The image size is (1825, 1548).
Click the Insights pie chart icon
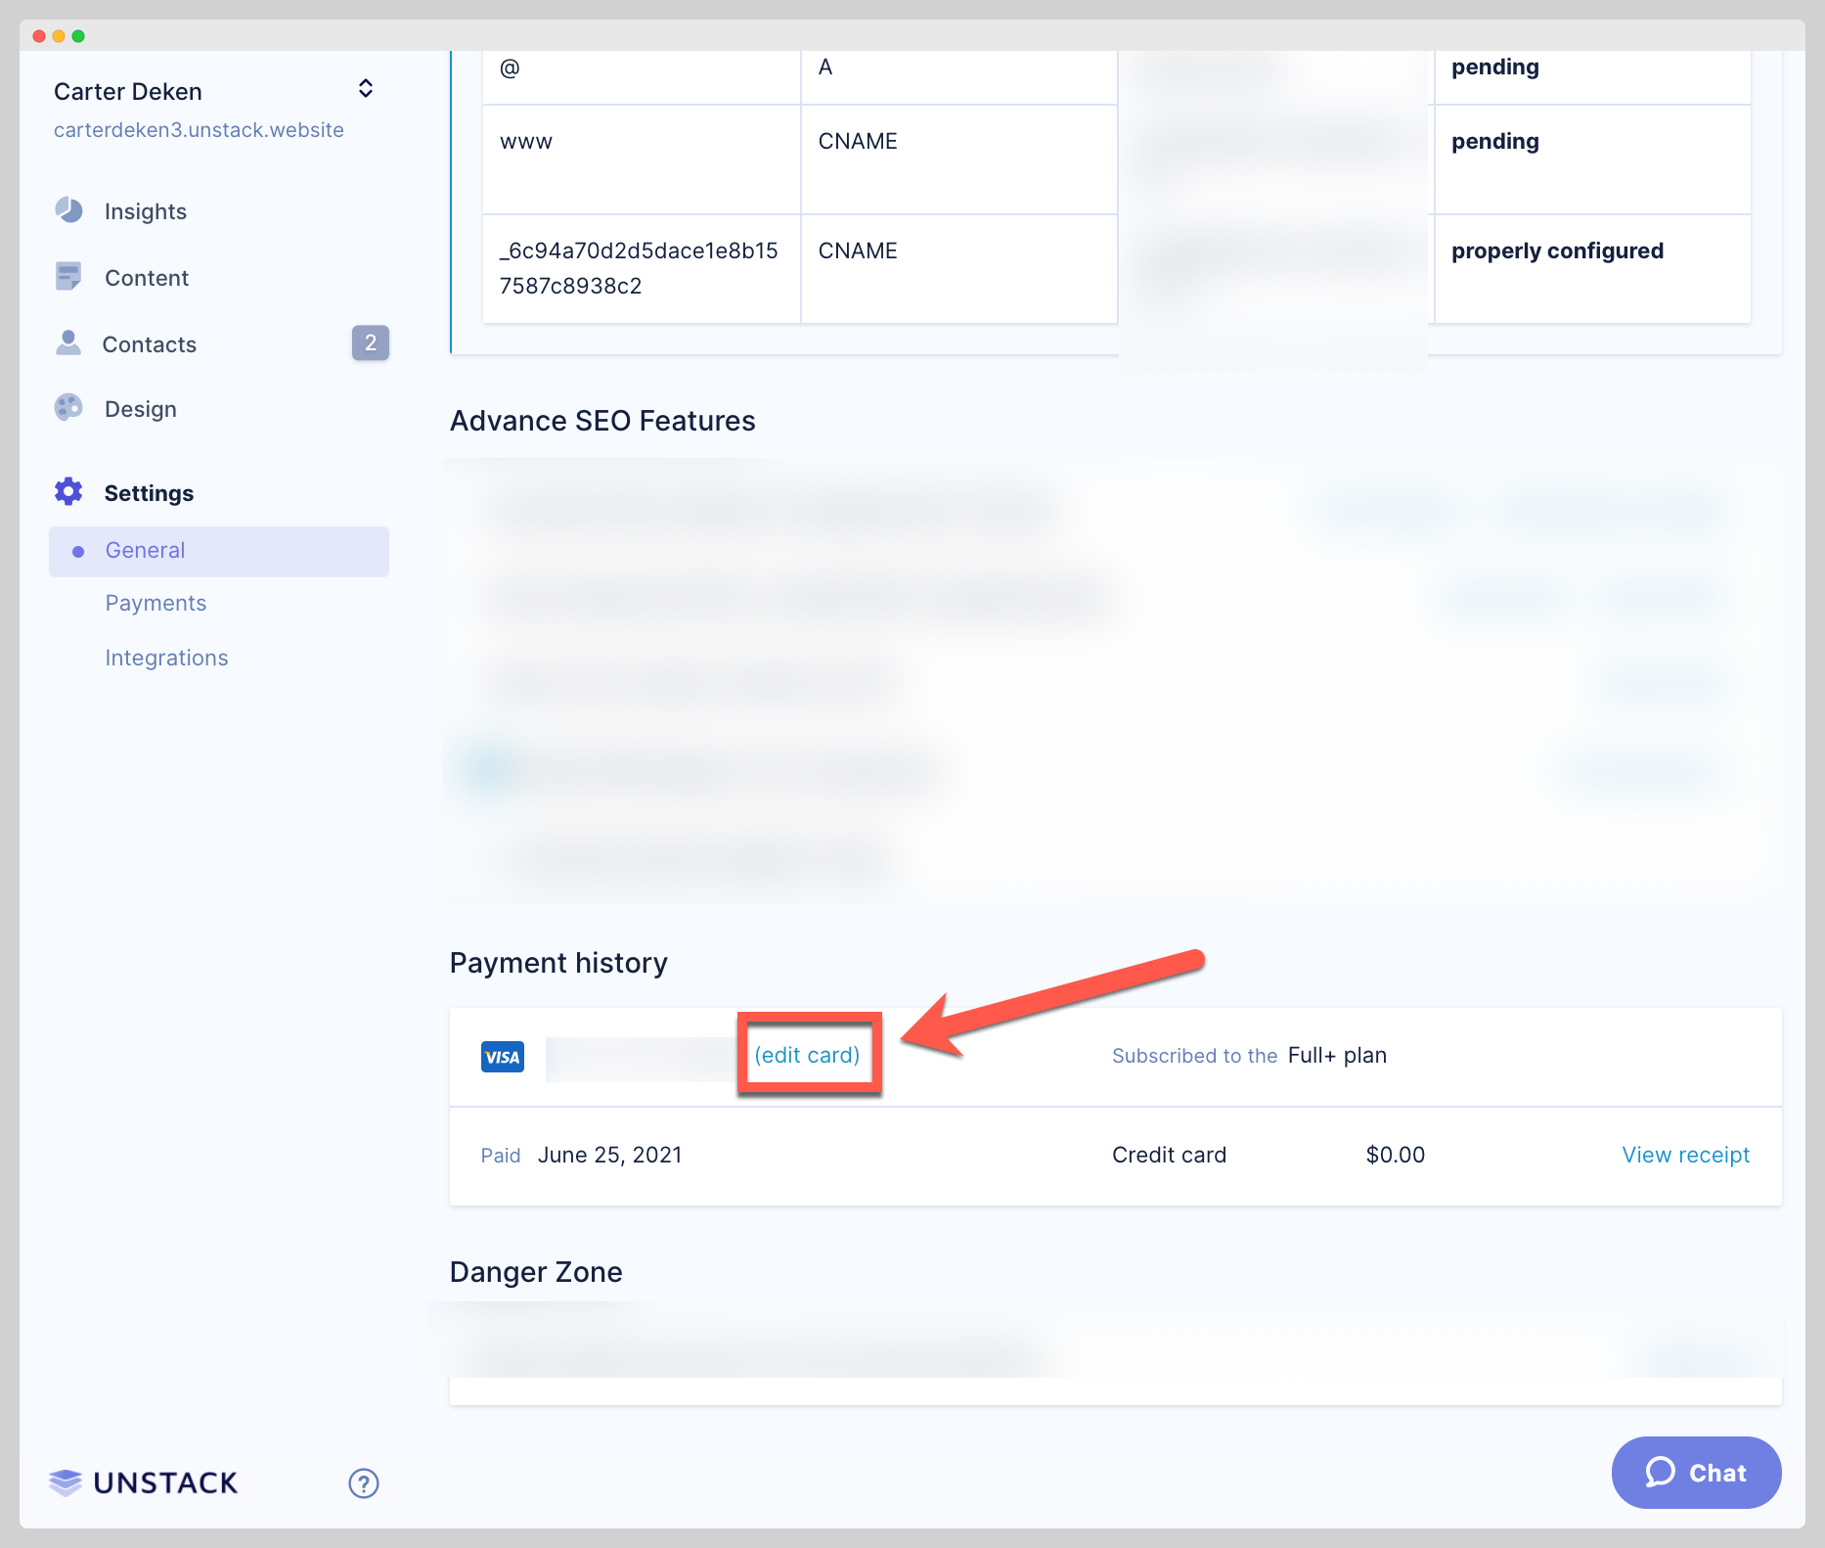68,210
